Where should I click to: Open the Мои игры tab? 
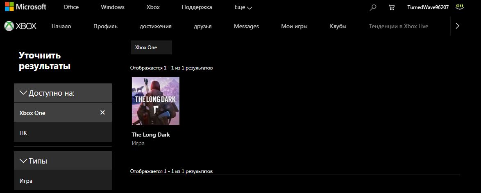click(x=294, y=26)
